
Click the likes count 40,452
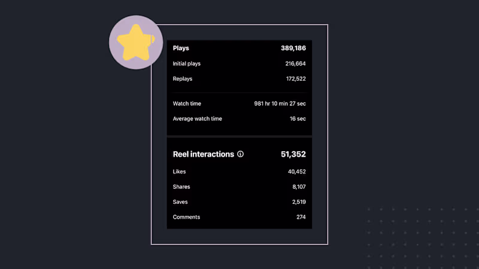[296, 172]
